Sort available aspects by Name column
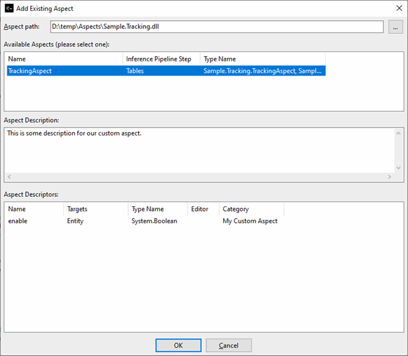Image resolution: width=408 pixels, height=356 pixels. [63, 59]
